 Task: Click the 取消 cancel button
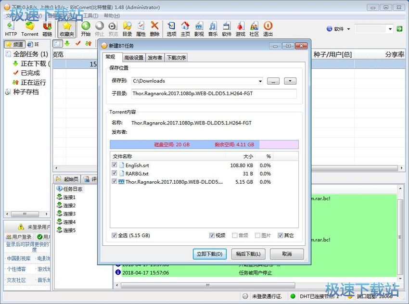pyautogui.click(x=287, y=254)
